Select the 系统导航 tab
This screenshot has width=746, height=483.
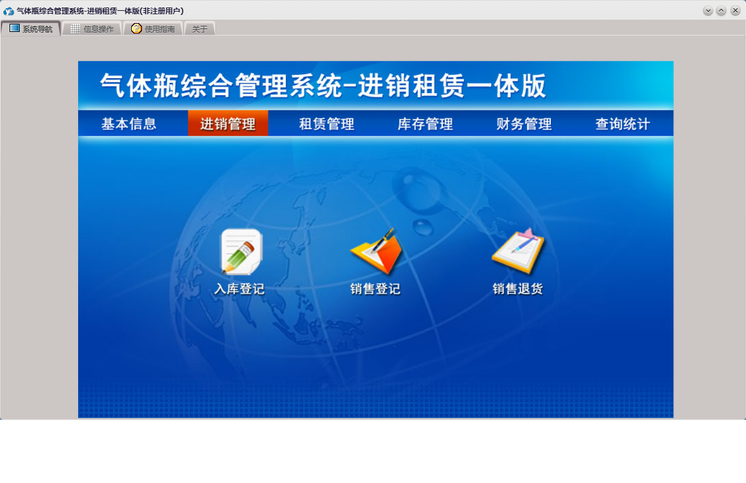click(x=31, y=29)
